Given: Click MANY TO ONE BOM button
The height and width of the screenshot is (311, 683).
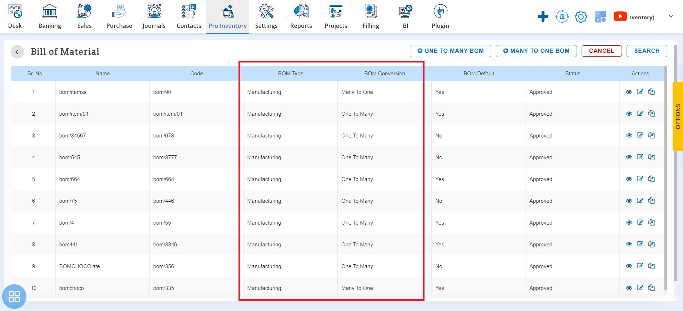Looking at the screenshot, I should tap(536, 51).
